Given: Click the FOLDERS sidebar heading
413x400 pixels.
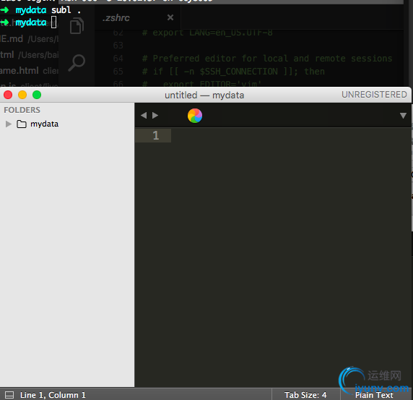Looking at the screenshot, I should [x=22, y=110].
